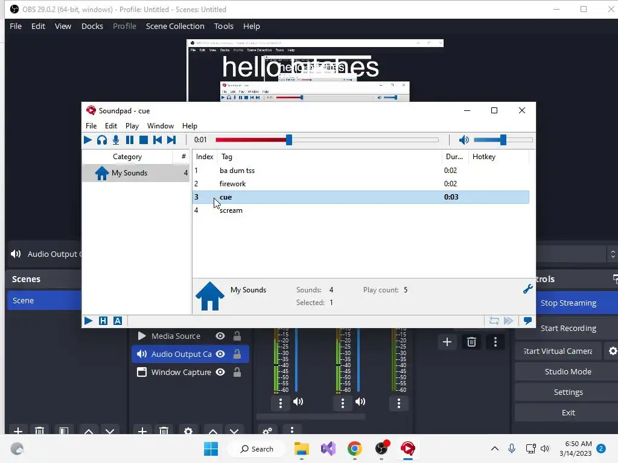The width and height of the screenshot is (618, 463).
Task: Open OBS Scene Collection menu
Action: [175, 27]
